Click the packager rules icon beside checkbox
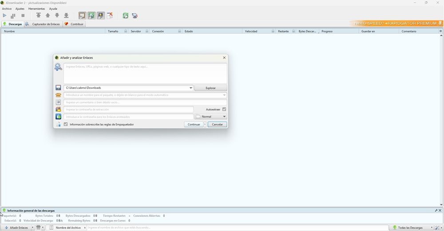The width and height of the screenshot is (444, 231). point(58,124)
